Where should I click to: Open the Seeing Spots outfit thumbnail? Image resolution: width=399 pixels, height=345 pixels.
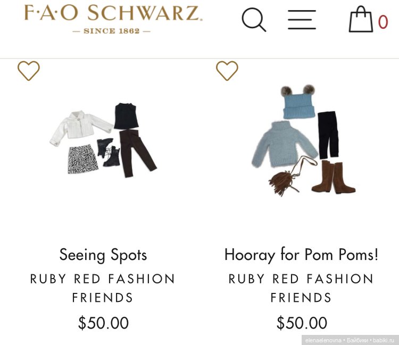tap(103, 138)
